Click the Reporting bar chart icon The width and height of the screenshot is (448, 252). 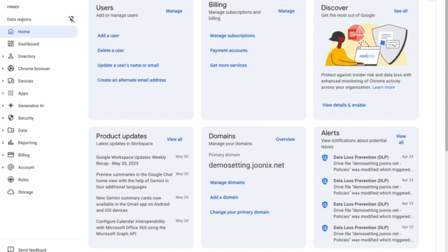point(11,142)
